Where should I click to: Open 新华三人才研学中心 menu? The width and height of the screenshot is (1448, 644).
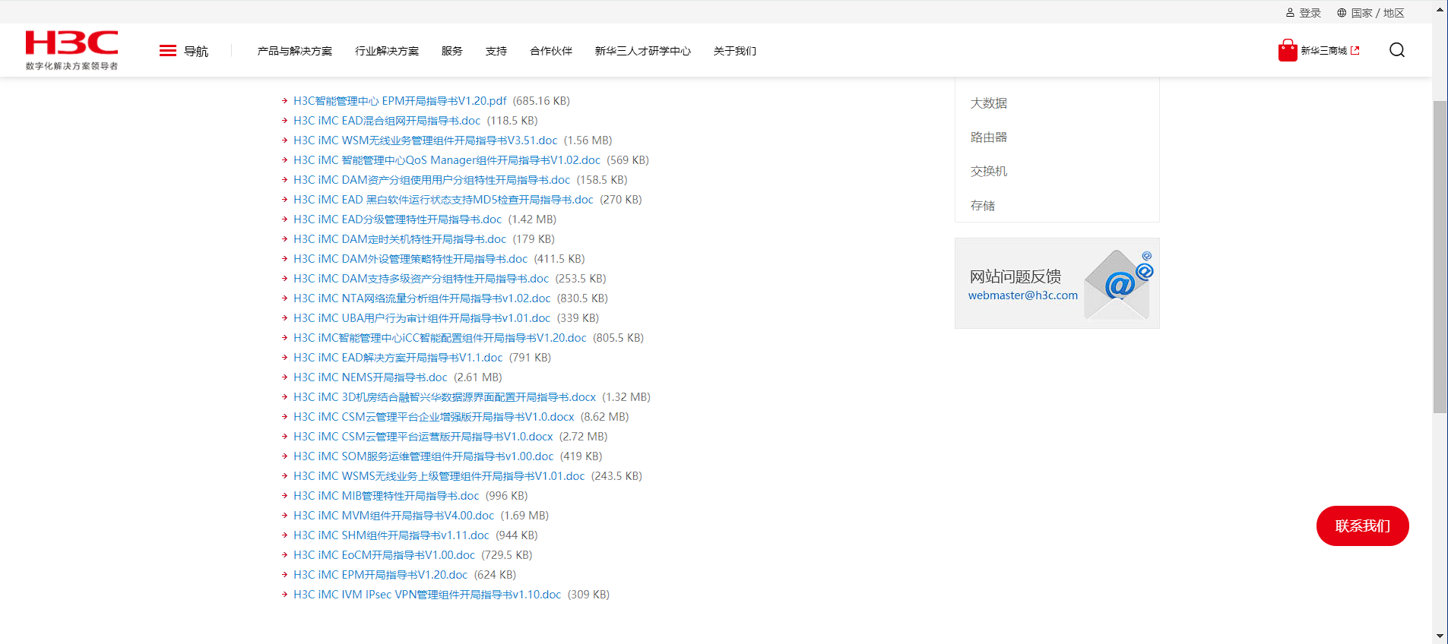643,51
